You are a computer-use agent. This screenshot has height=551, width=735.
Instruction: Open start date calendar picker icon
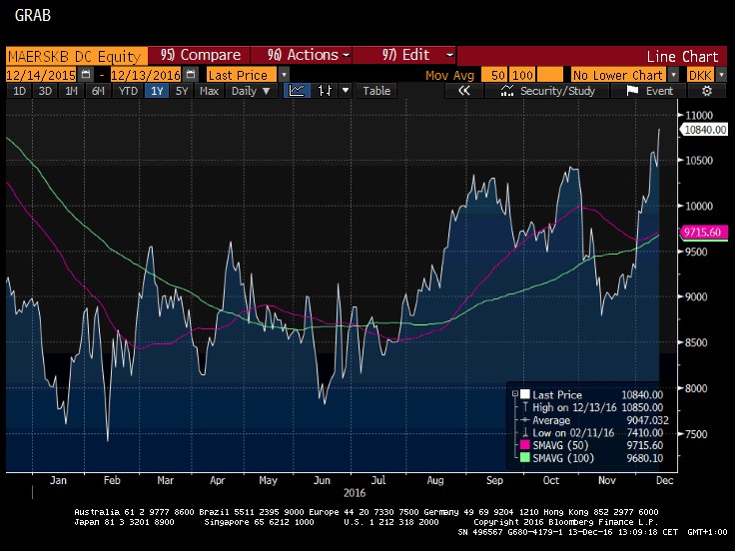point(85,75)
